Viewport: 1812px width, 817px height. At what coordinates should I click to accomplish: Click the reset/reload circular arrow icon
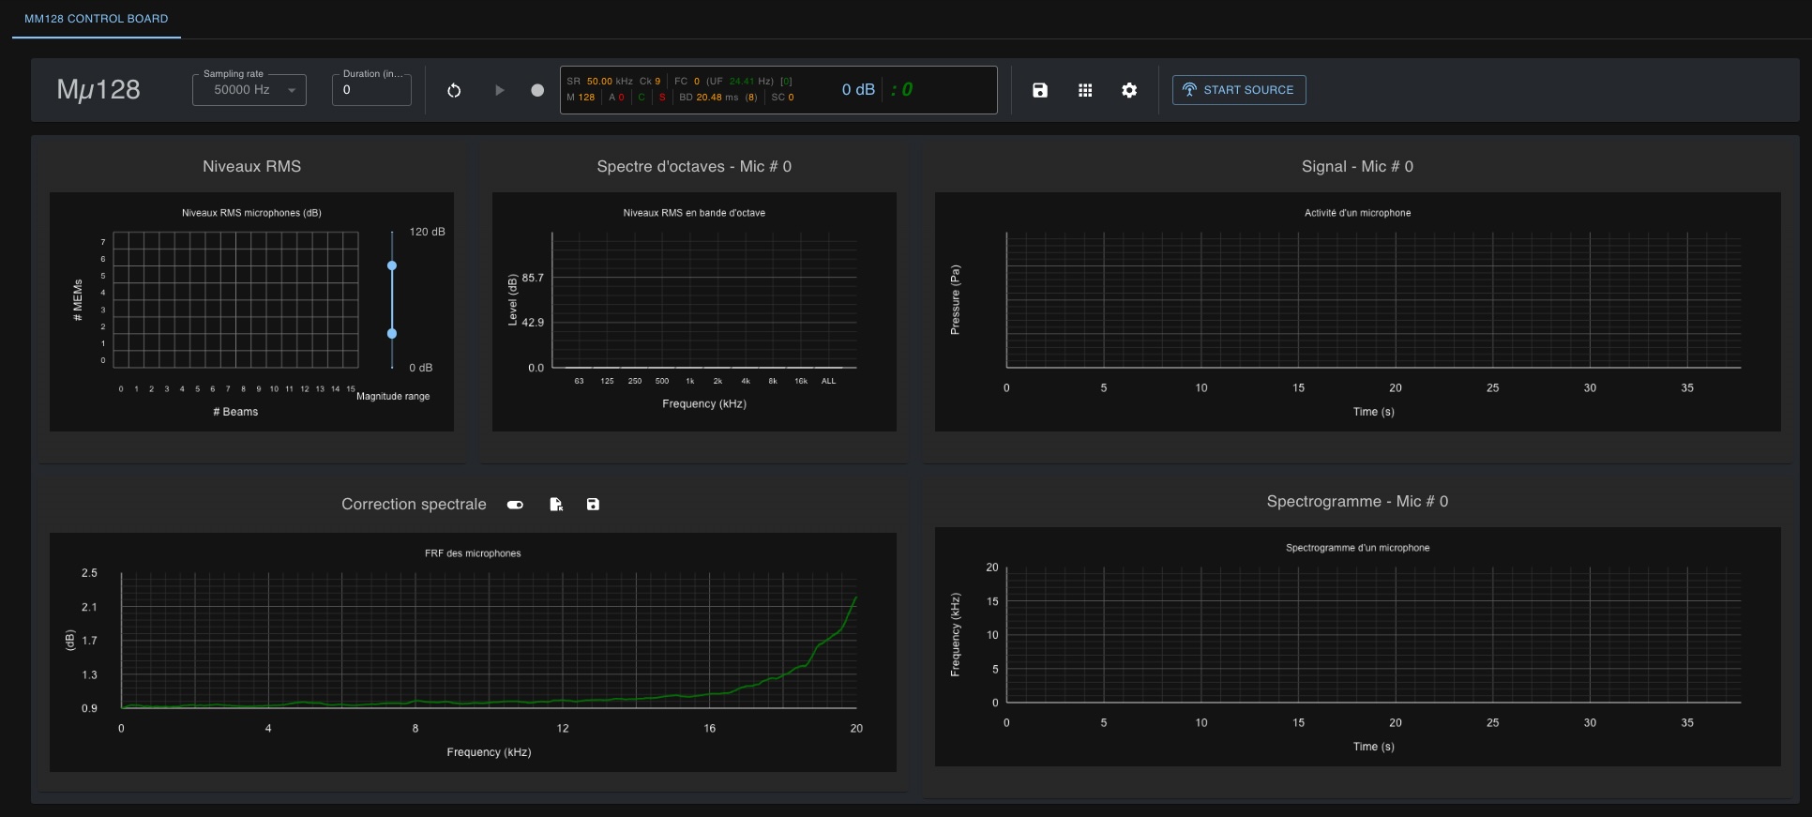454,90
